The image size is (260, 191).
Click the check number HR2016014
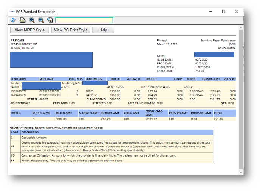tap(203, 67)
